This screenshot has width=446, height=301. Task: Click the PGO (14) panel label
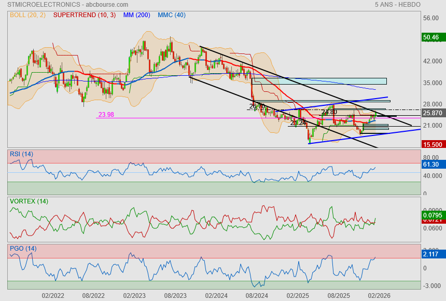point(23,249)
